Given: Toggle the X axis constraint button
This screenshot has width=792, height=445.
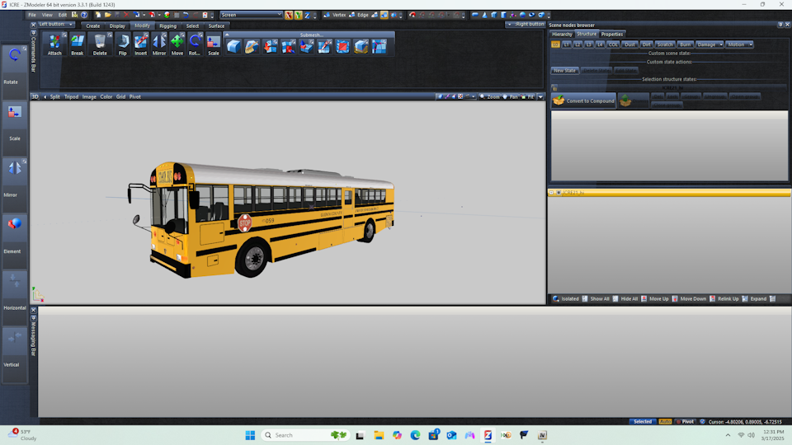Looking at the screenshot, I should coord(289,15).
